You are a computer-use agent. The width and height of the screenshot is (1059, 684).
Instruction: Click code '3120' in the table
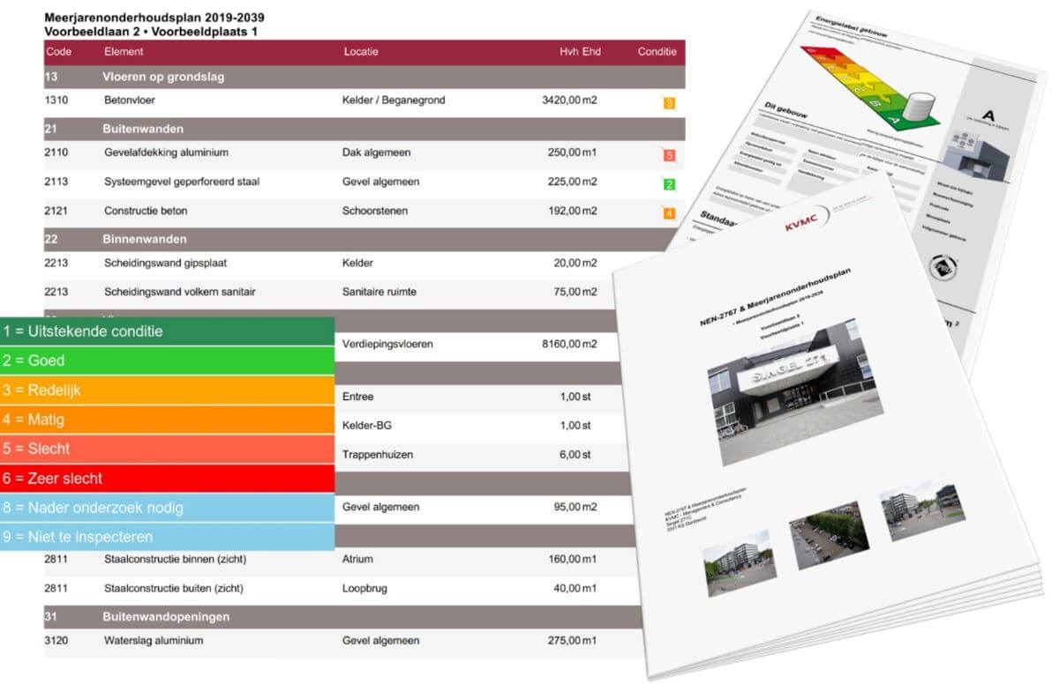point(56,641)
